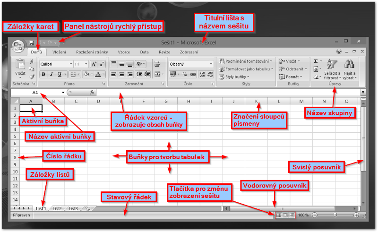Toggle bold formatting
This screenshot has width=378, height=232.
(43, 74)
